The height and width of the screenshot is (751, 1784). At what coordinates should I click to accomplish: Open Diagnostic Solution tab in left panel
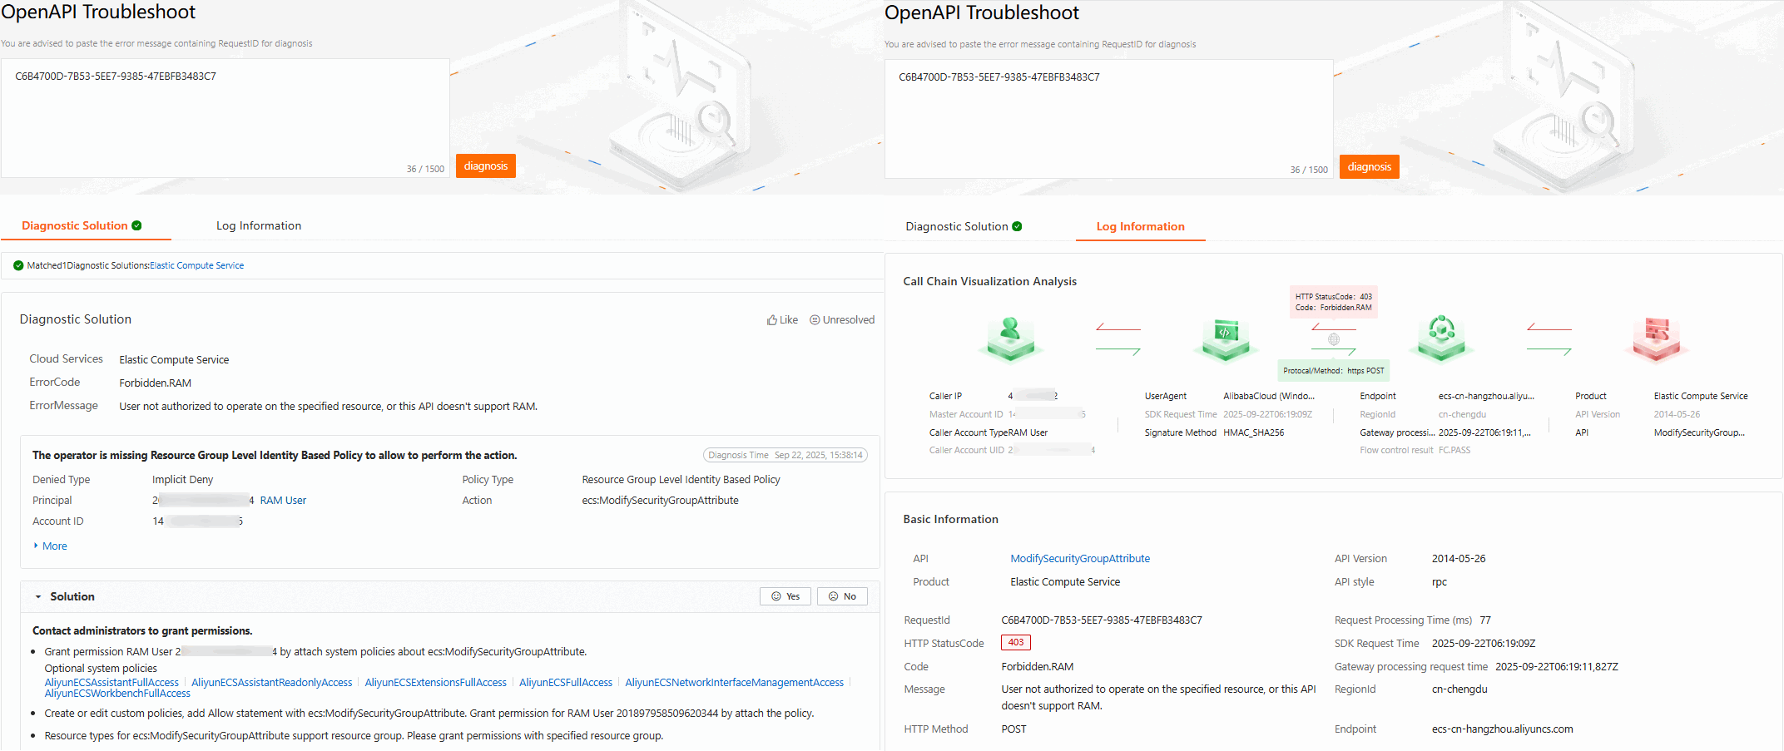(82, 225)
